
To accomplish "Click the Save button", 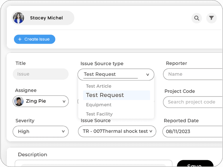I will (x=195, y=164).
